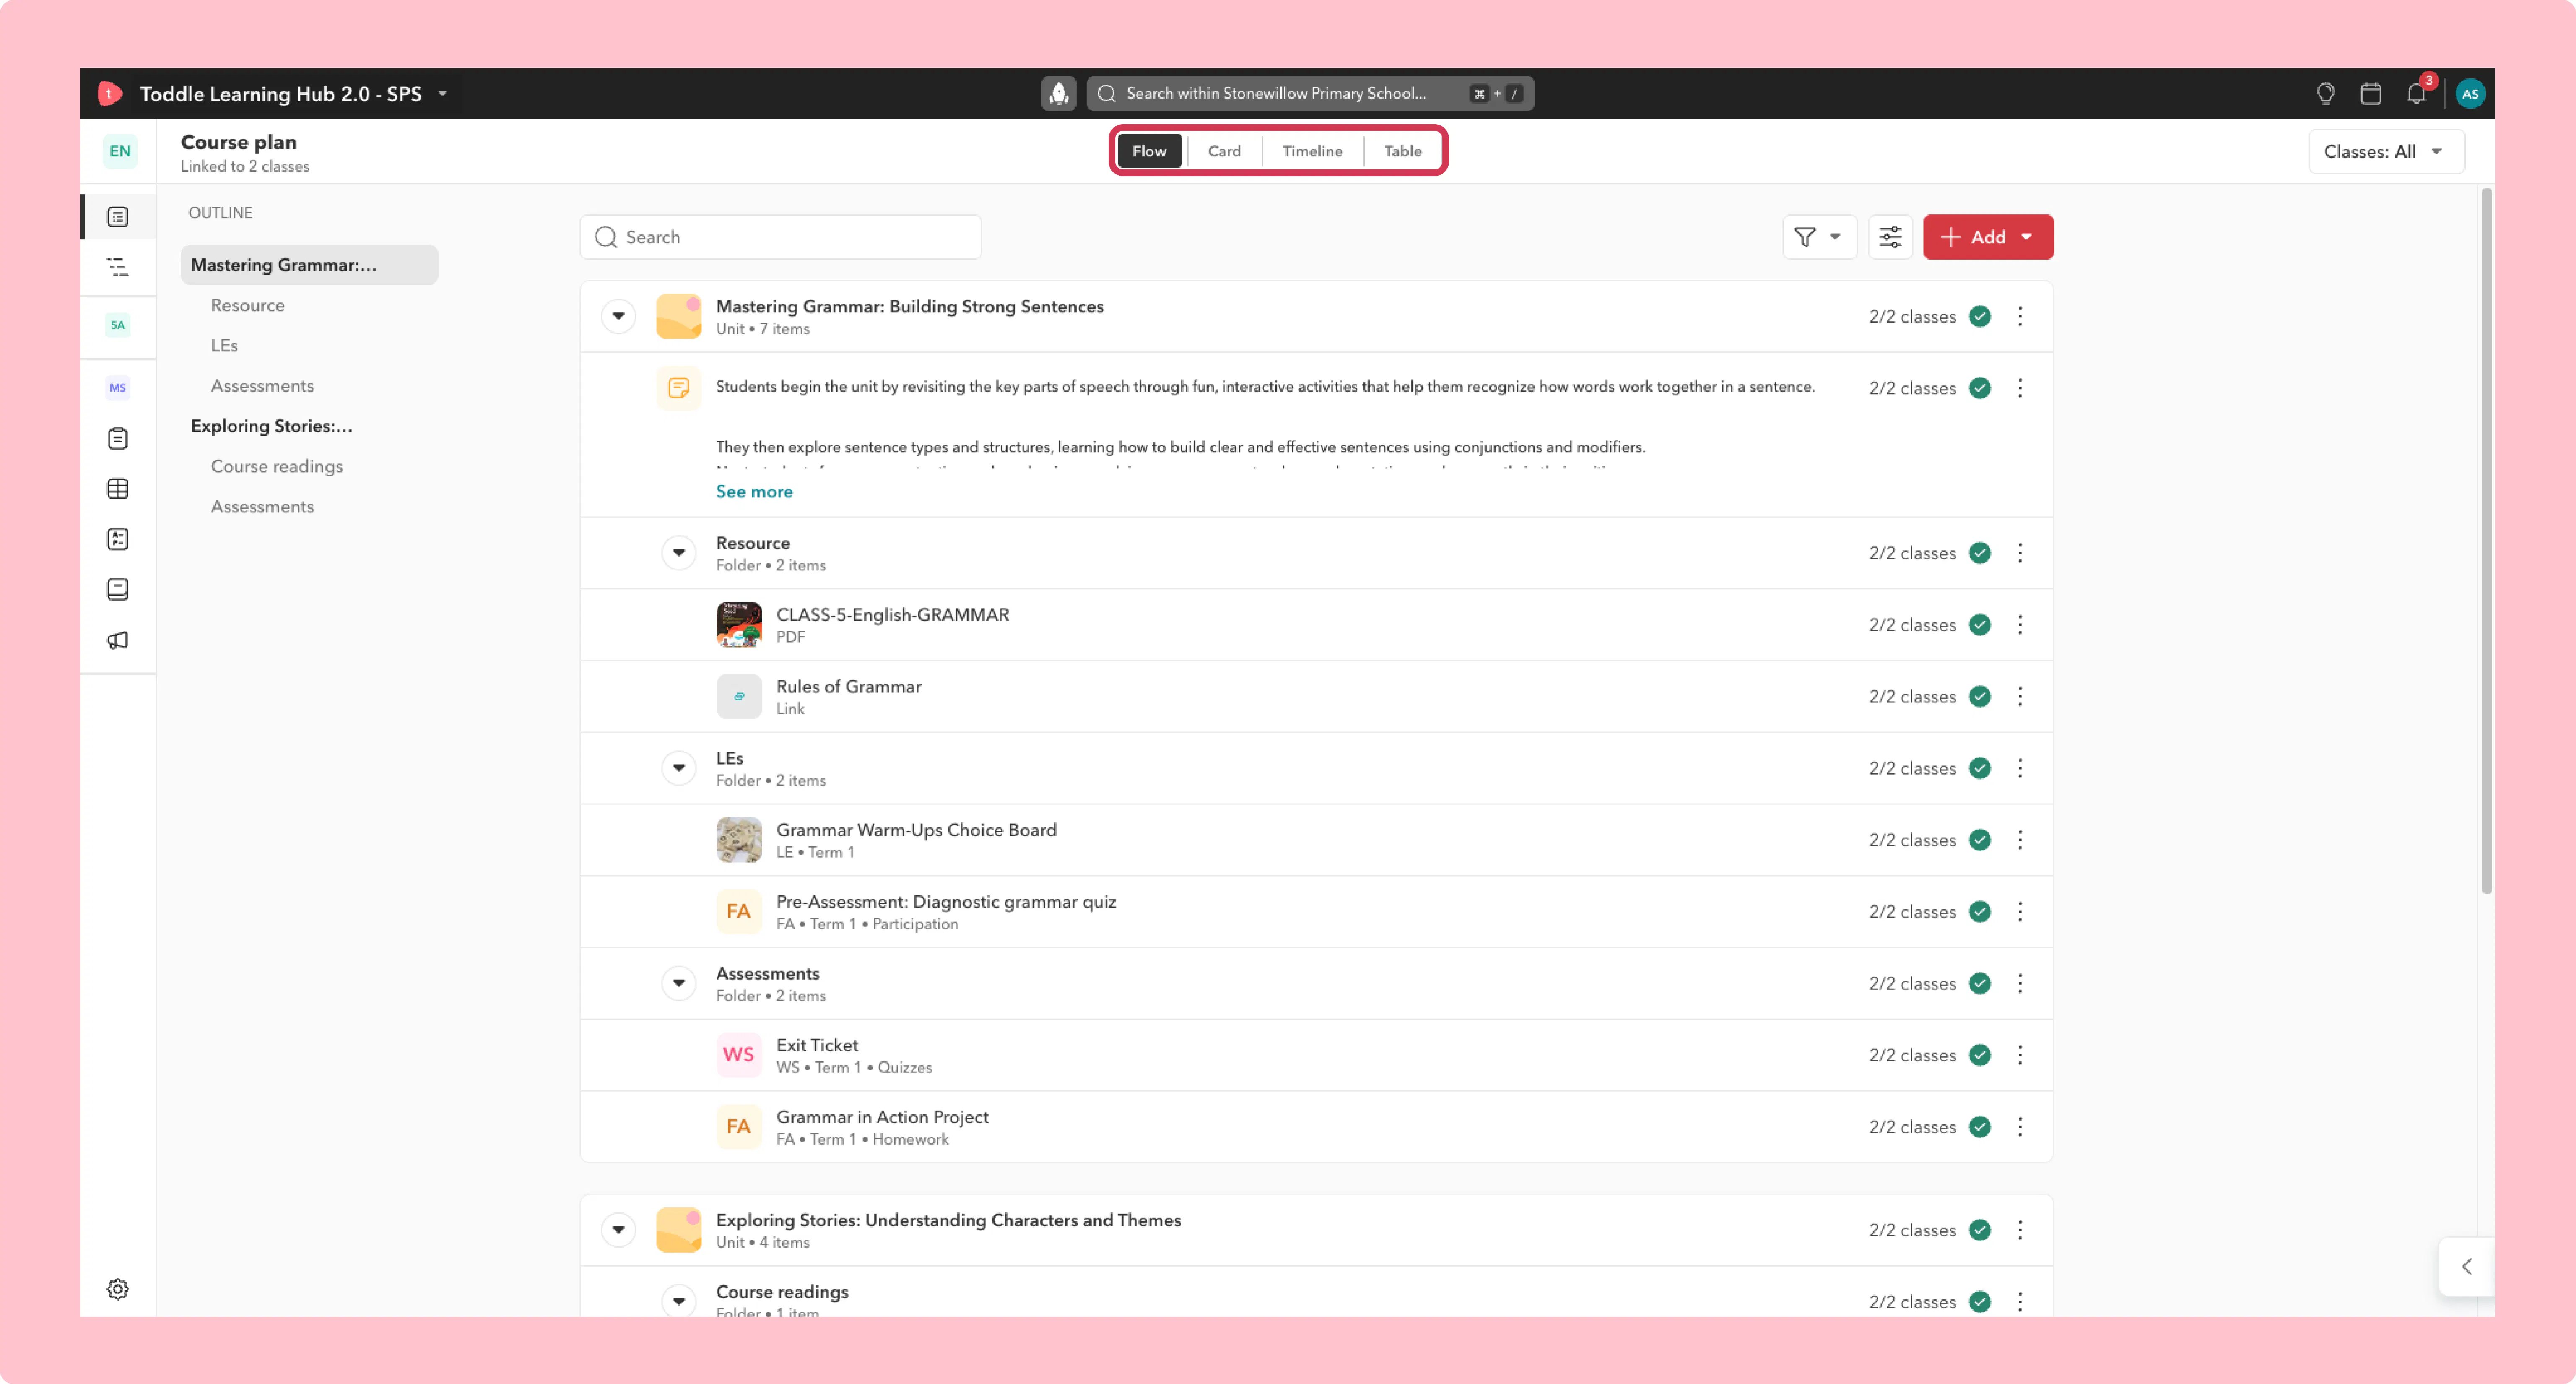The width and height of the screenshot is (2576, 1384).
Task: Click the See more link
Action: (754, 492)
